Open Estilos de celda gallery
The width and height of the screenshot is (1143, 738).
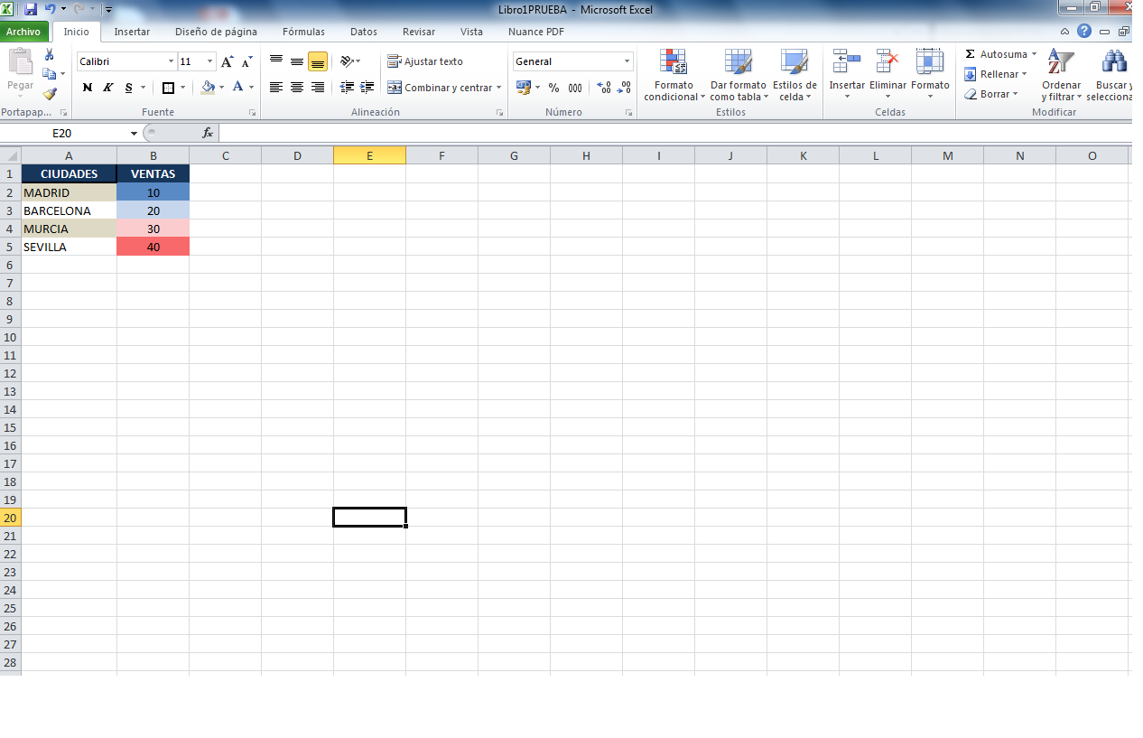click(x=795, y=76)
